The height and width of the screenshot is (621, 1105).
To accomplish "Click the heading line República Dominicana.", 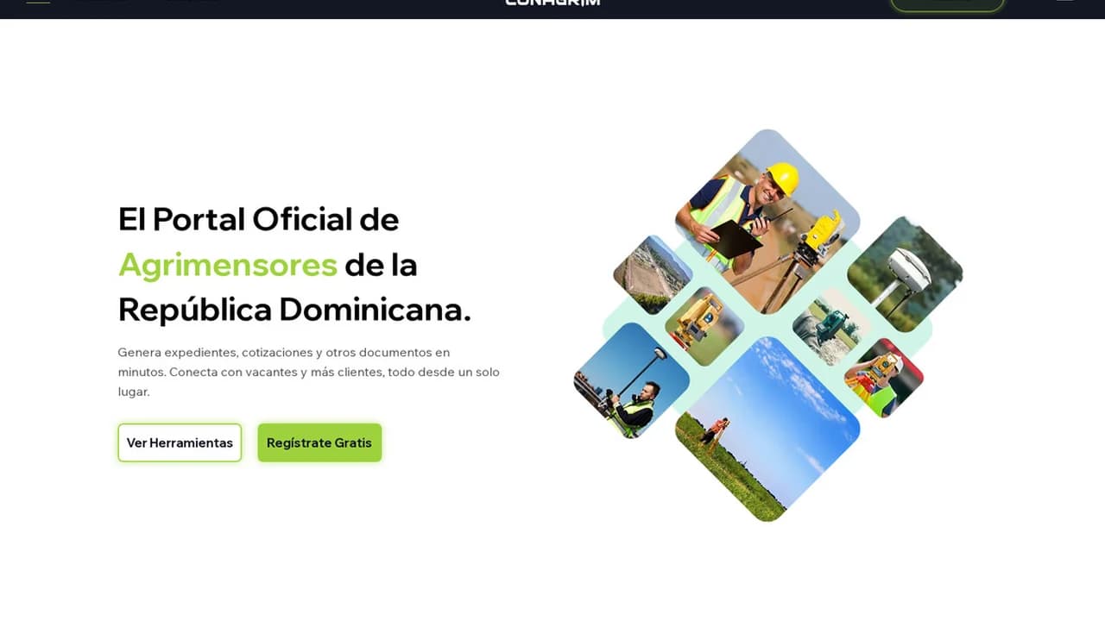I will coord(294,309).
